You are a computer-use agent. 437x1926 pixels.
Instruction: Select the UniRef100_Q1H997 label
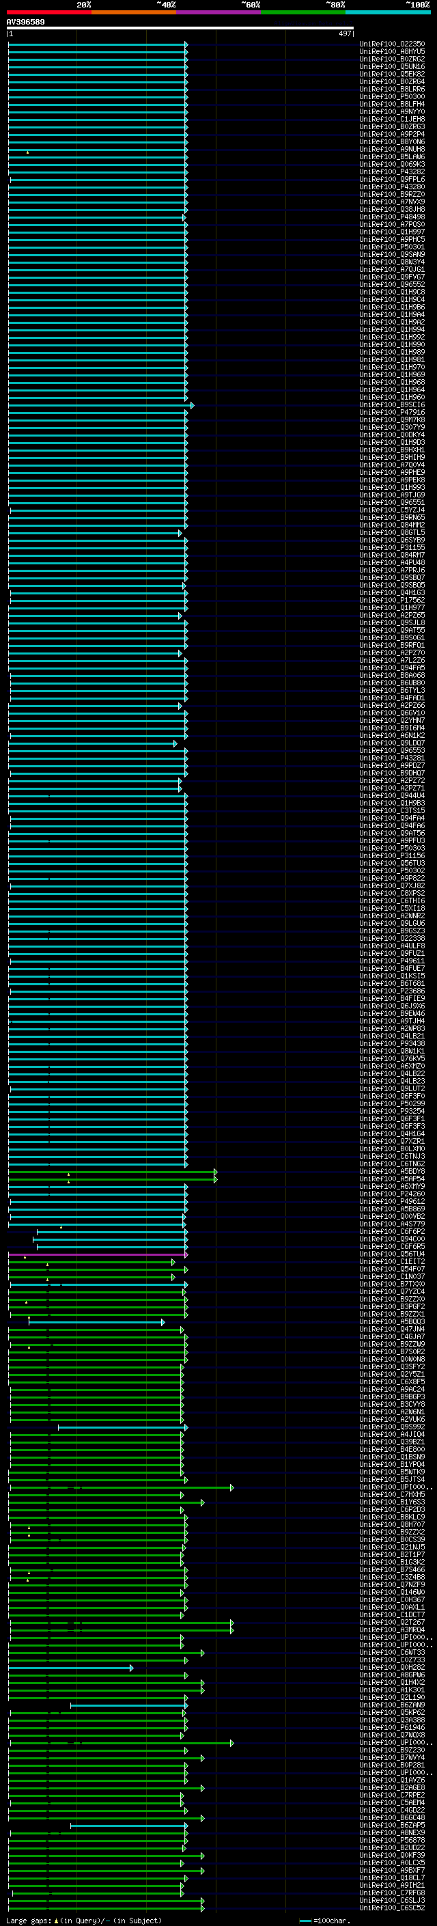click(392, 232)
